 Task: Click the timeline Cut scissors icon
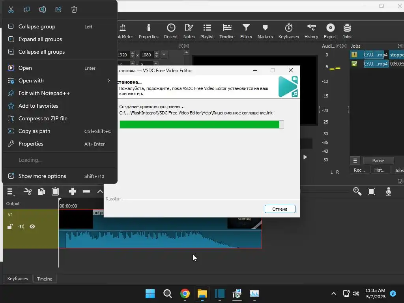pyautogui.click(x=28, y=191)
